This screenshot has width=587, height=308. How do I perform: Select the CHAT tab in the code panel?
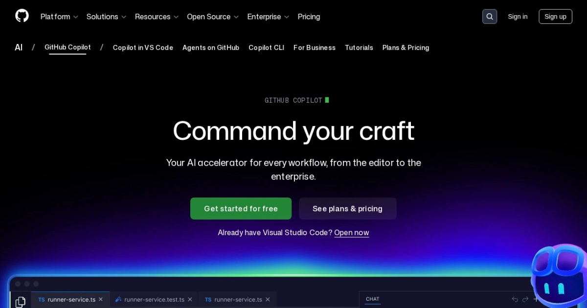372,299
